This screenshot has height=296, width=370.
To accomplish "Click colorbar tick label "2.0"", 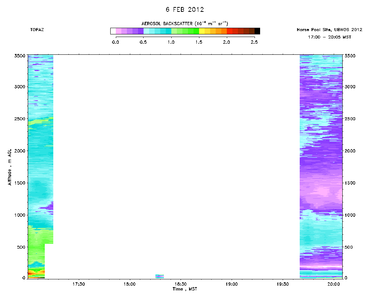I will click(226, 42).
